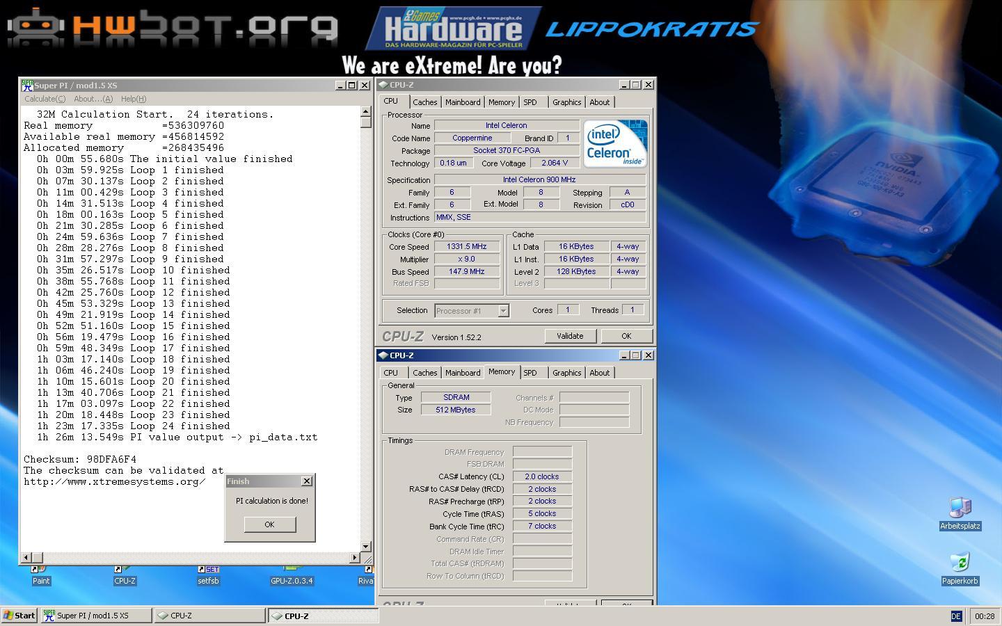This screenshot has height=626, width=1002.
Task: Click the Super PI scroll-right arrow
Action: tap(354, 557)
